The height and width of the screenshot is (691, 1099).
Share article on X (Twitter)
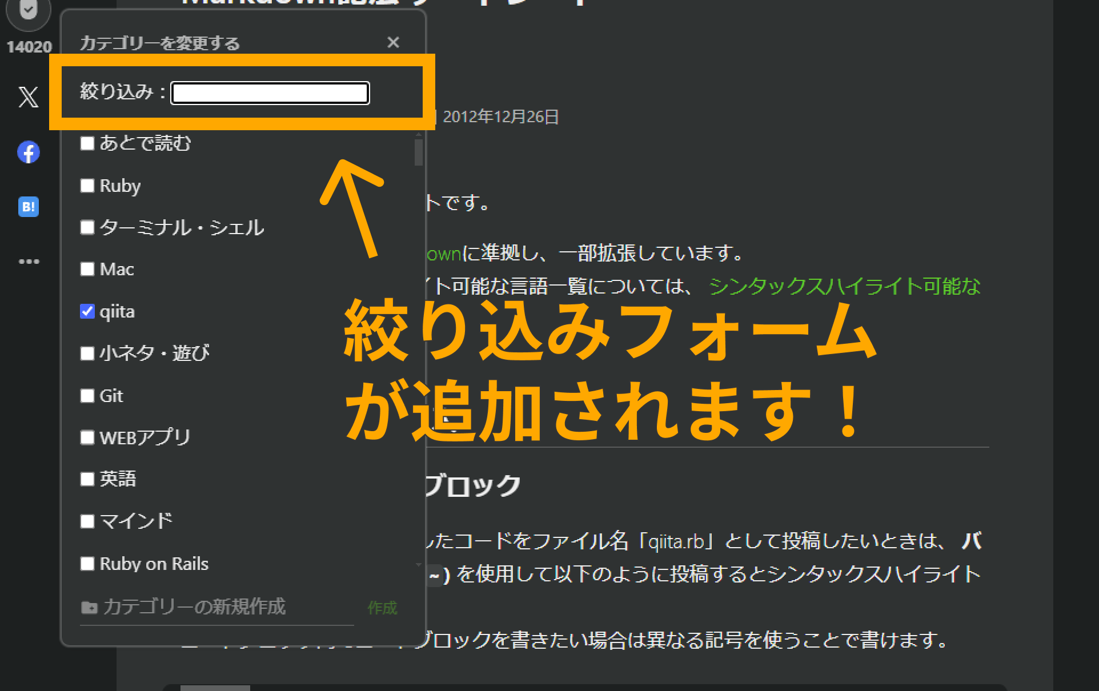pos(28,97)
